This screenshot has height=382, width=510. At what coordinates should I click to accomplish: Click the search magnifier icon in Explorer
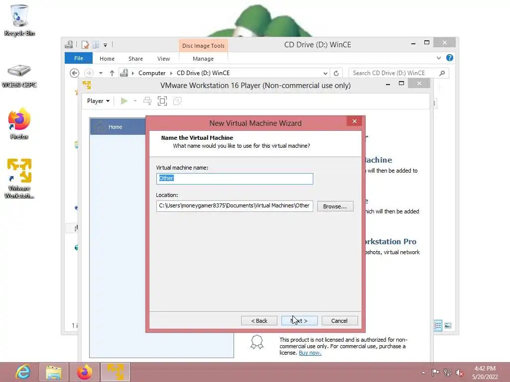pos(442,73)
